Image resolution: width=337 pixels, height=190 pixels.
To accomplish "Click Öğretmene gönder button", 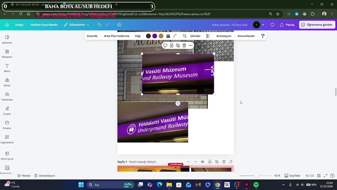I will point(317,25).
